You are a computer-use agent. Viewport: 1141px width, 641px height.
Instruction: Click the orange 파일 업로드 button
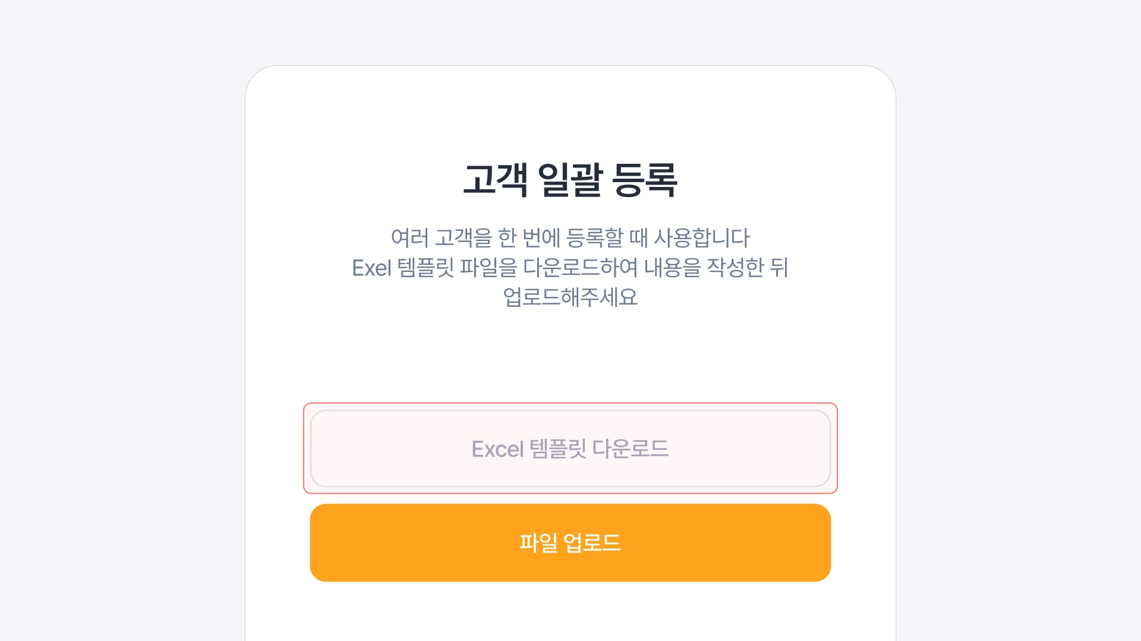coord(570,542)
